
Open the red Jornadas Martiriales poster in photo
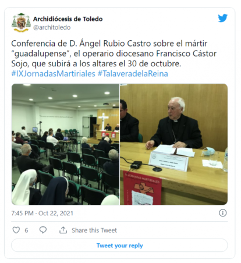click(142, 188)
